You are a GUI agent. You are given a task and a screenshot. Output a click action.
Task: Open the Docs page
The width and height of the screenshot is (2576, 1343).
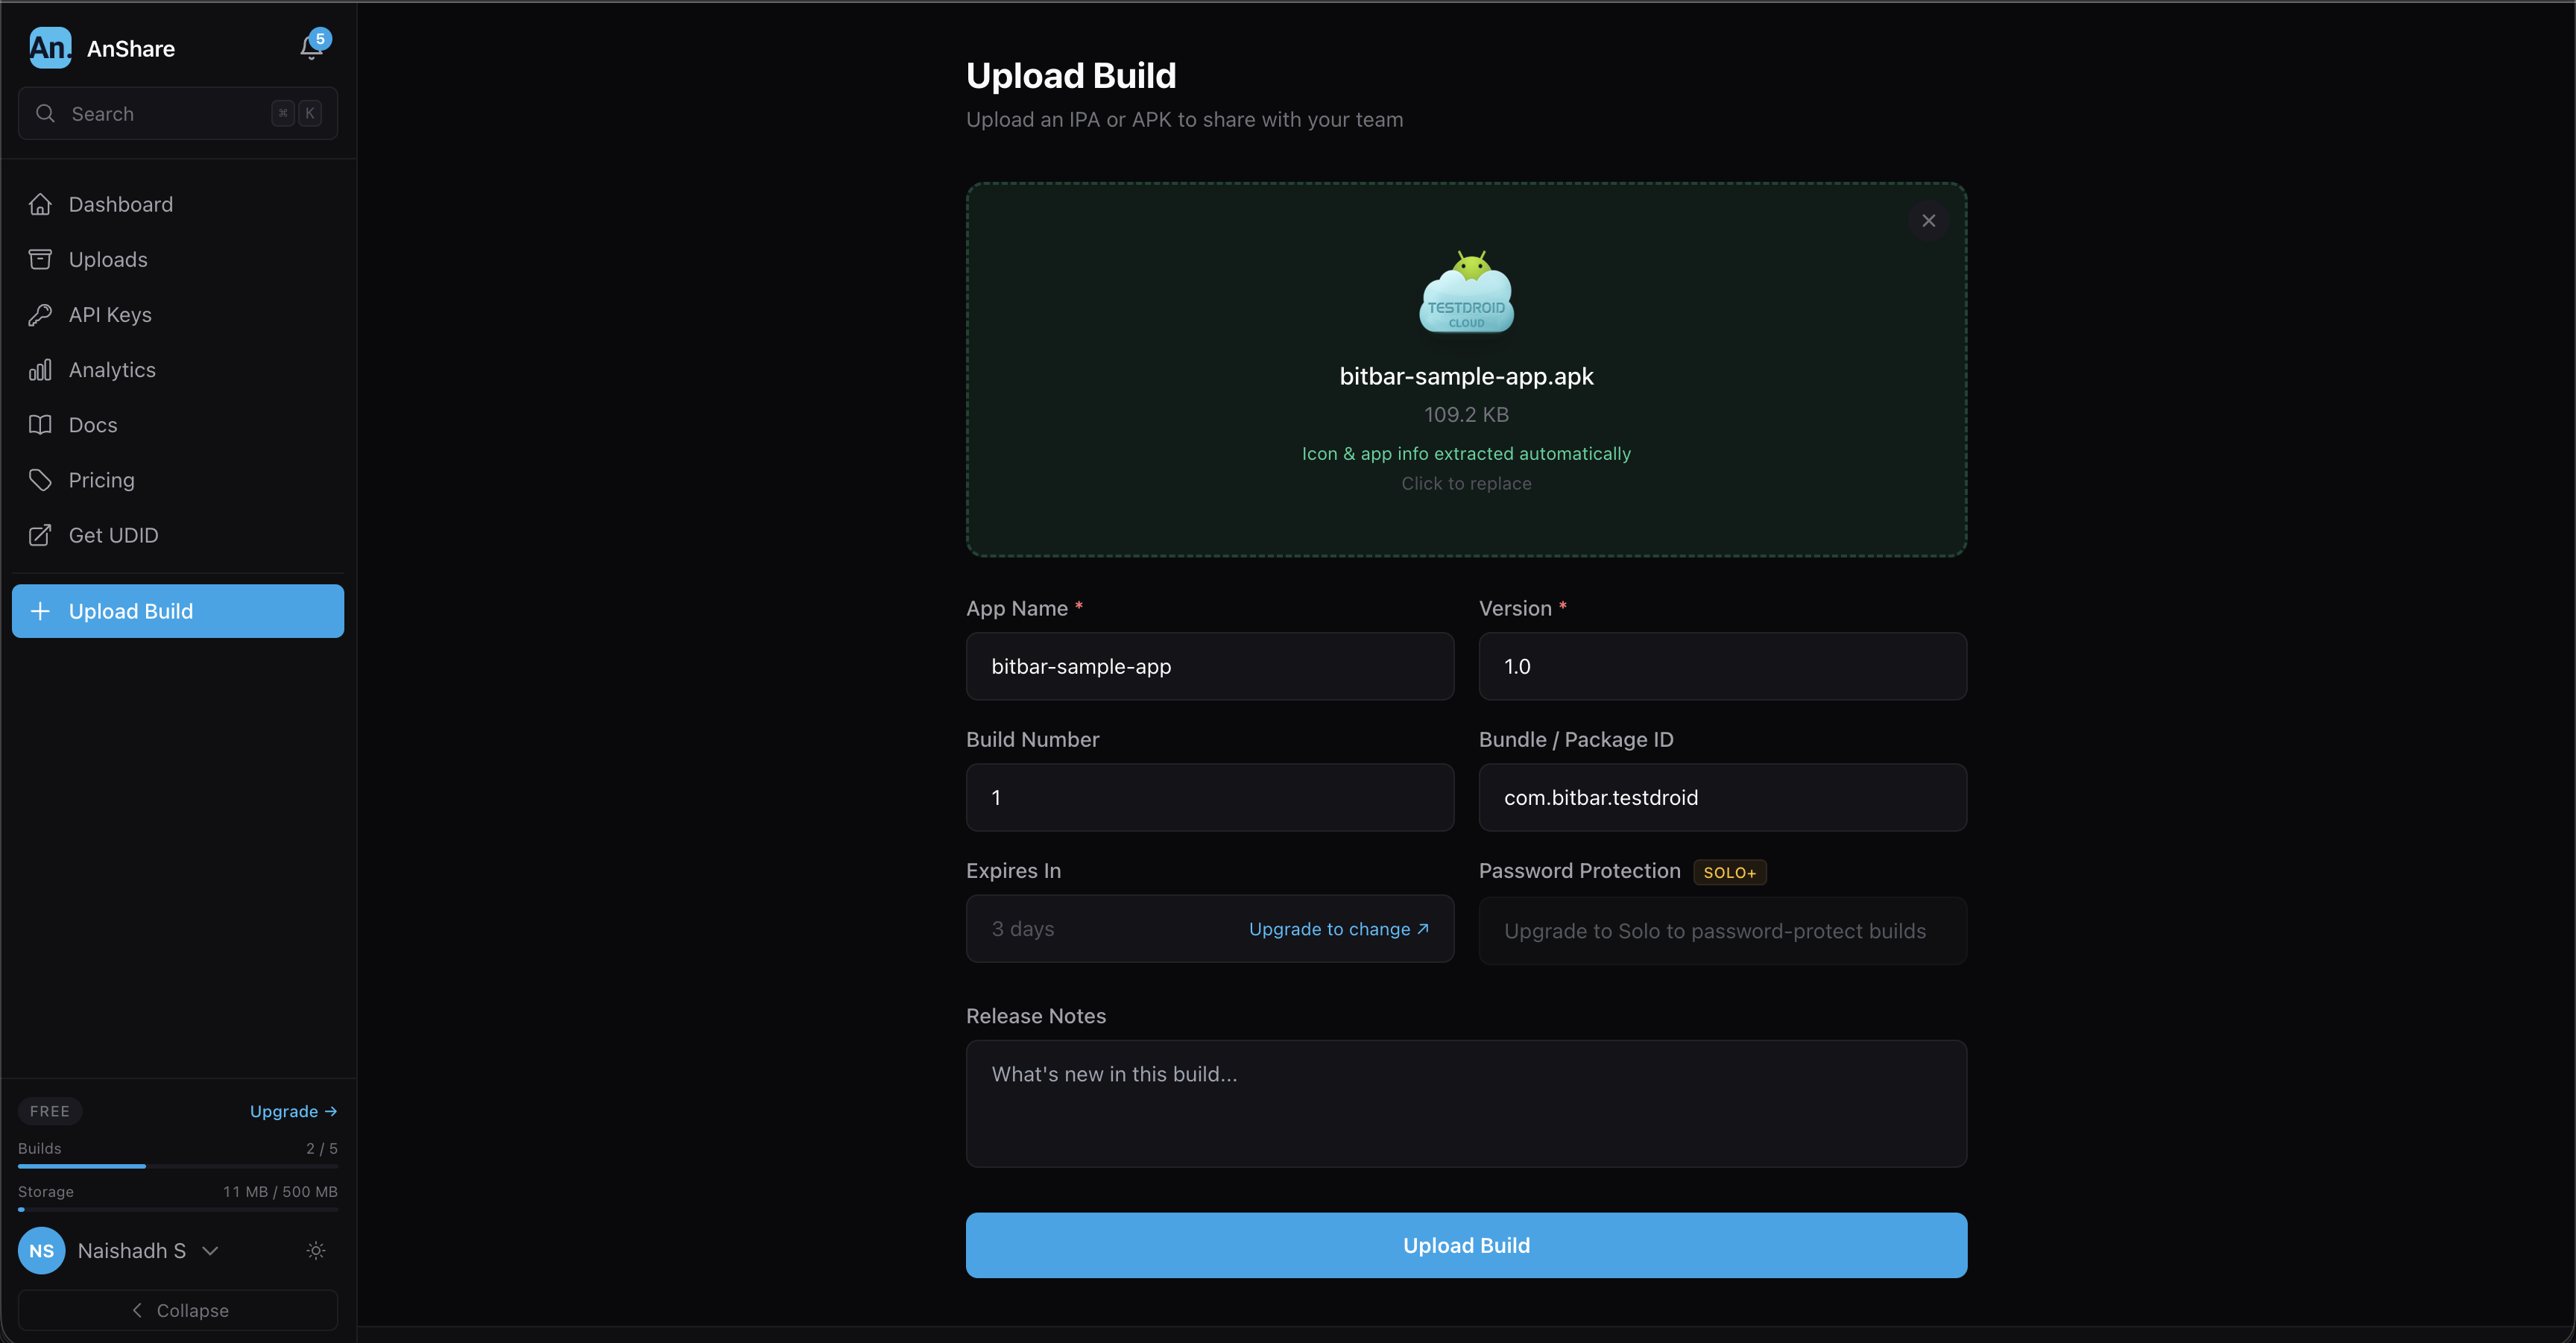coord(178,425)
